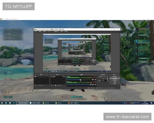Open the File menu in OBS
The height and width of the screenshot is (123, 154).
36,32
